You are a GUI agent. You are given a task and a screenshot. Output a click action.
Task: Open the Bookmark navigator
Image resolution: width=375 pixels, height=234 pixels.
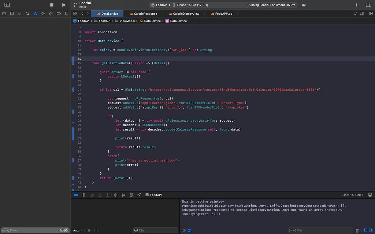[20, 14]
